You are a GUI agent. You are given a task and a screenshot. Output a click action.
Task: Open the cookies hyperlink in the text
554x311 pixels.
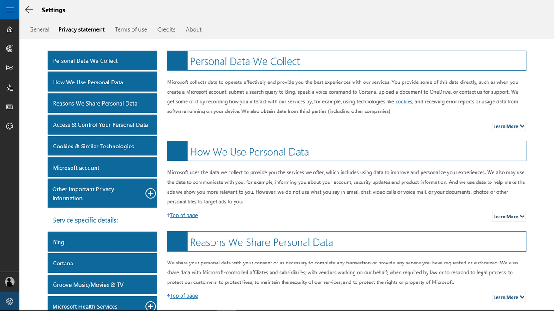403,101
